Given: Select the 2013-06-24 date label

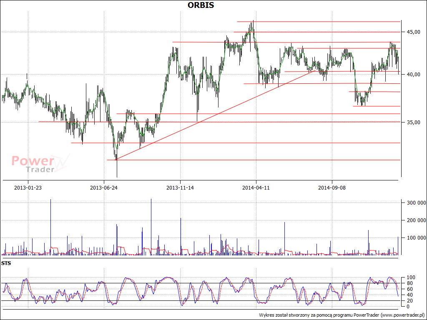Looking at the screenshot, I should pos(104,188).
